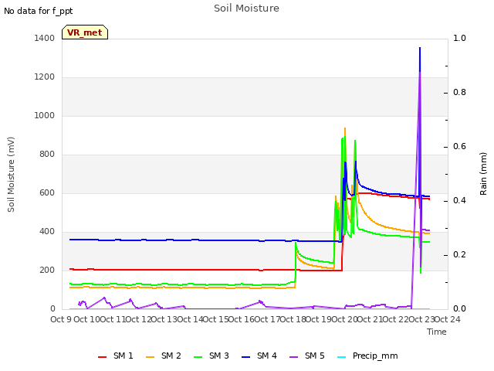Click the tall blue SM 4 spike peak
The height and width of the screenshot is (371, 494).
420,48
